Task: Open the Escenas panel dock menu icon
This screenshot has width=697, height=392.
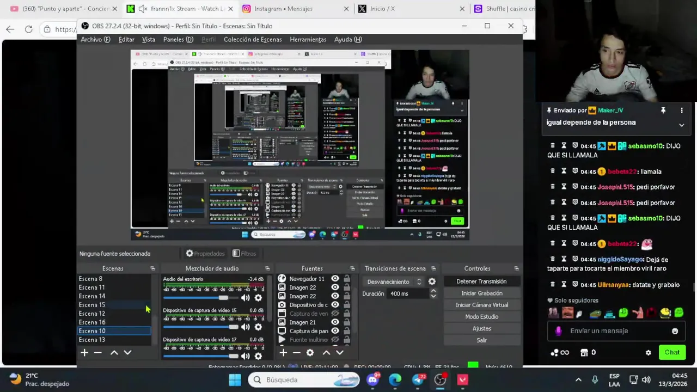Action: pos(152,268)
